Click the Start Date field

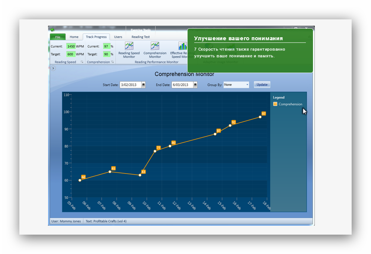click(x=131, y=85)
